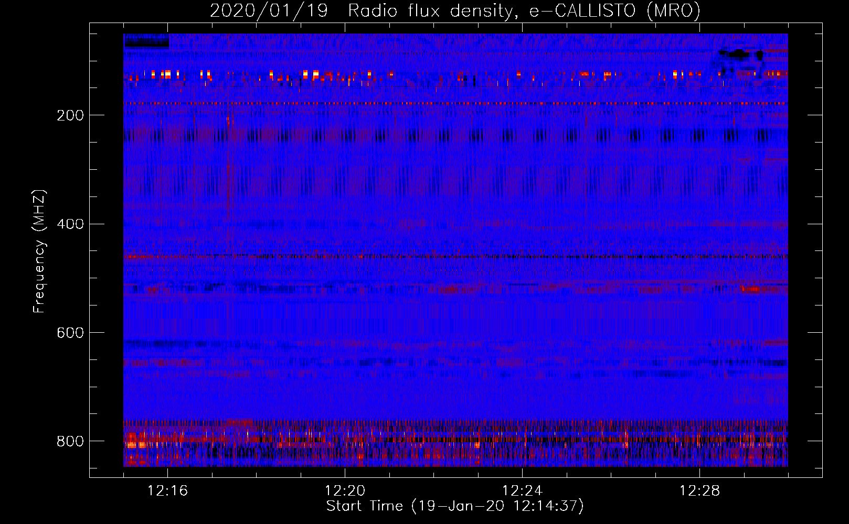Viewport: 849px width, 524px height.
Task: Click the '200' frequency tick label
Action: pos(70,115)
